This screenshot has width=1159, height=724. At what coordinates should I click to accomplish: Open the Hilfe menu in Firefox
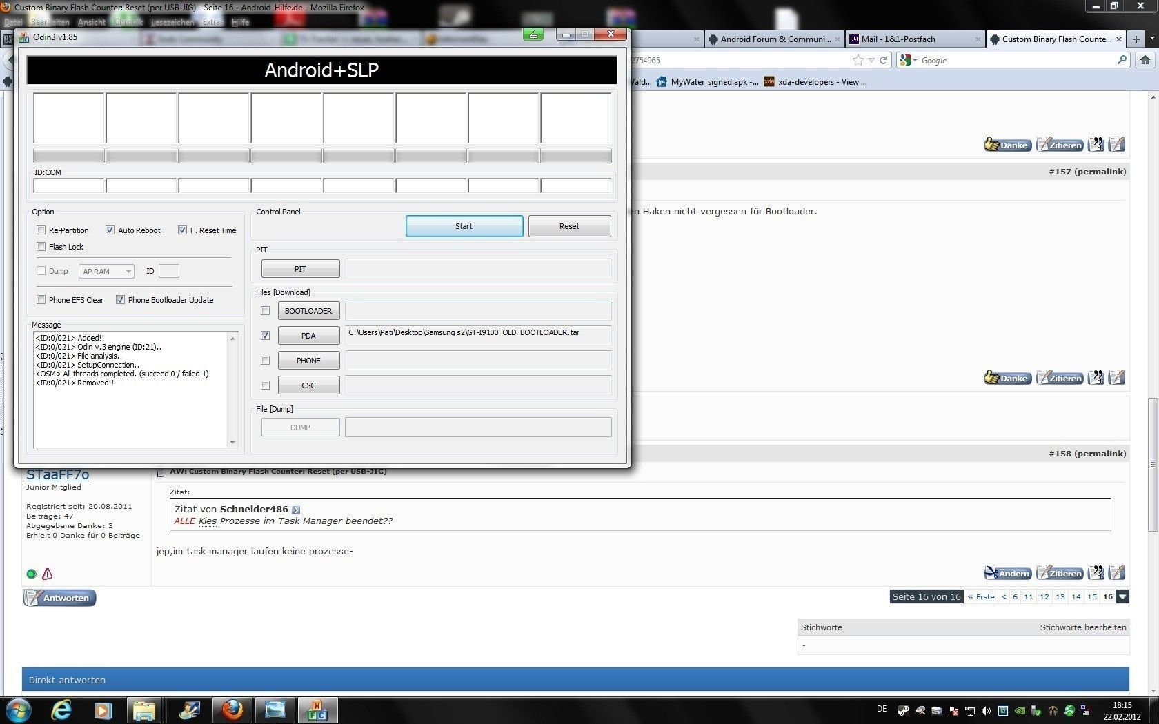point(240,22)
